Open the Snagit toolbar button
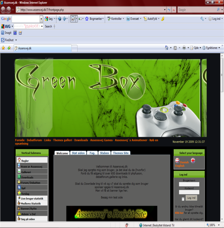224x228 pixels. pyautogui.click(x=6, y=33)
